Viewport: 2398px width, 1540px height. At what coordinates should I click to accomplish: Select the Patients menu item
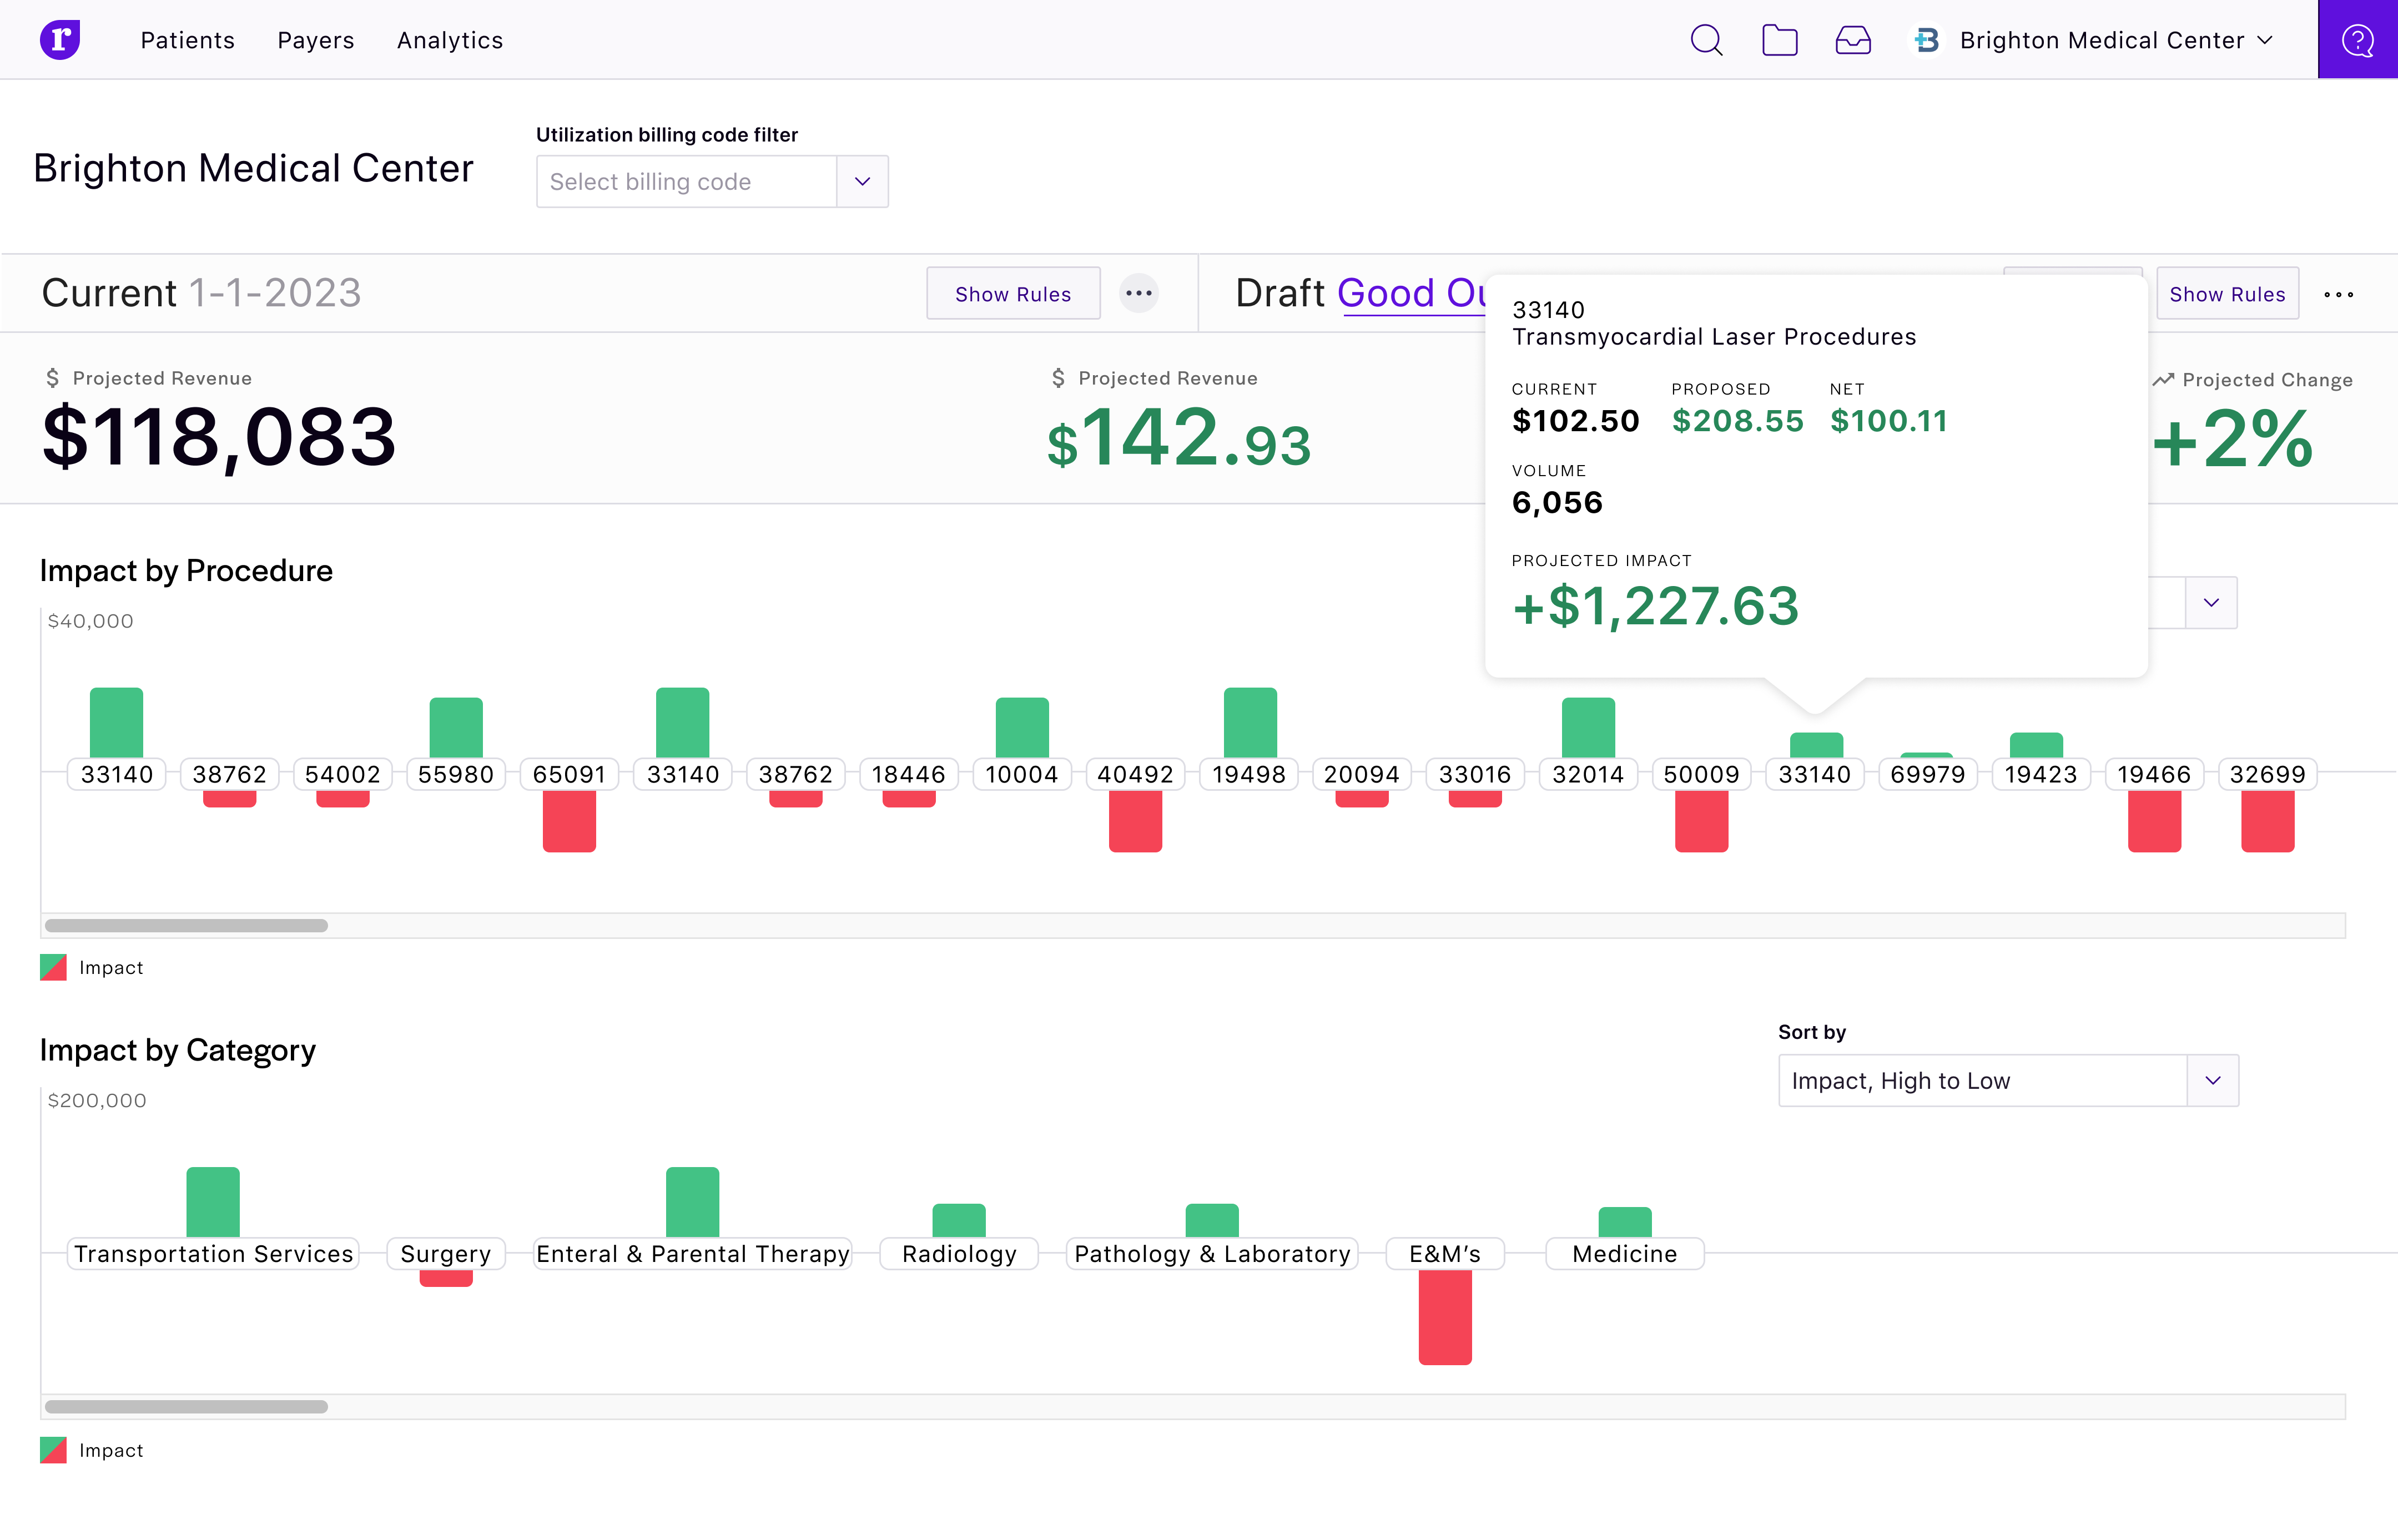tap(187, 38)
